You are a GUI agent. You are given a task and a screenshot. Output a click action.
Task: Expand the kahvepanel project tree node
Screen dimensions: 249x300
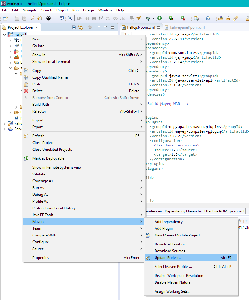(4, 124)
